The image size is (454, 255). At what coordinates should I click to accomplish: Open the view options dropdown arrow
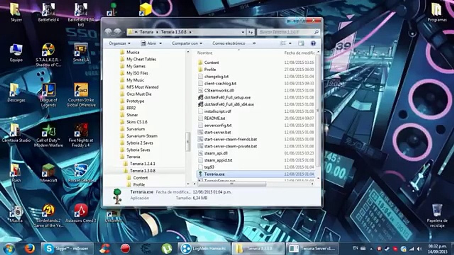(x=290, y=43)
